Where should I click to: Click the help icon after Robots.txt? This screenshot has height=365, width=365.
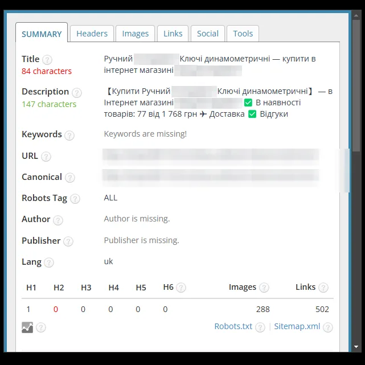tap(260, 327)
